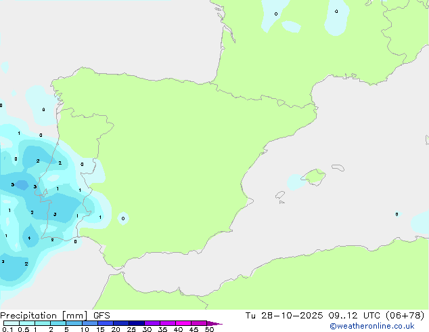Click the "[mm]" unit label

[75, 316]
